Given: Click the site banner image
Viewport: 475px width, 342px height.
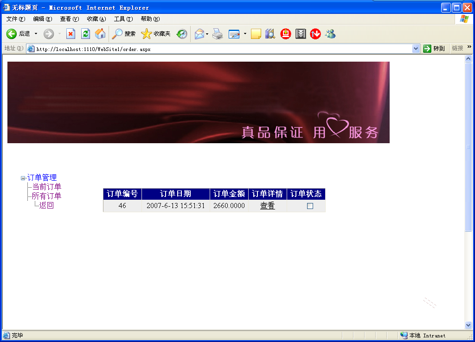Looking at the screenshot, I should click(199, 102).
